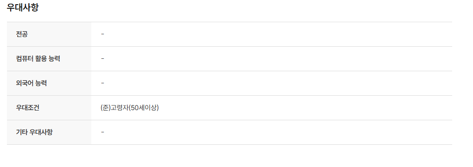Click the dash value beside 전공

pos(102,34)
